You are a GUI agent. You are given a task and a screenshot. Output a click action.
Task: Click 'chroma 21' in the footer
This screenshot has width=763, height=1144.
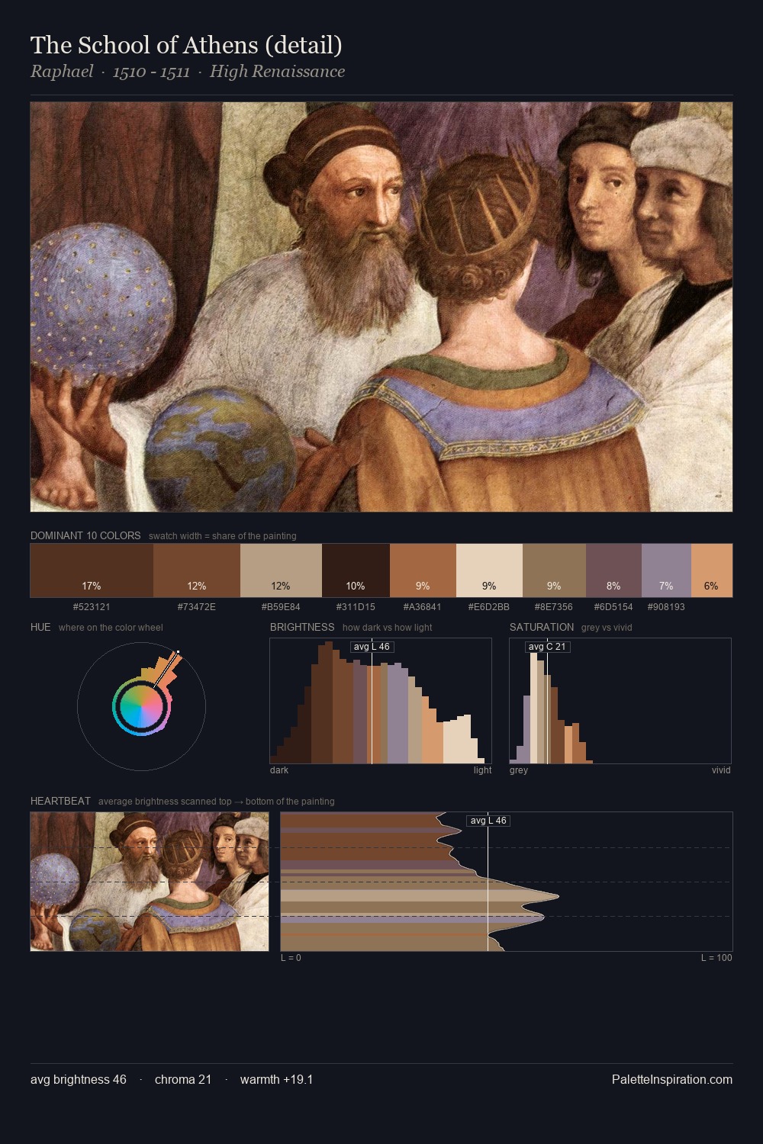pos(183,1079)
